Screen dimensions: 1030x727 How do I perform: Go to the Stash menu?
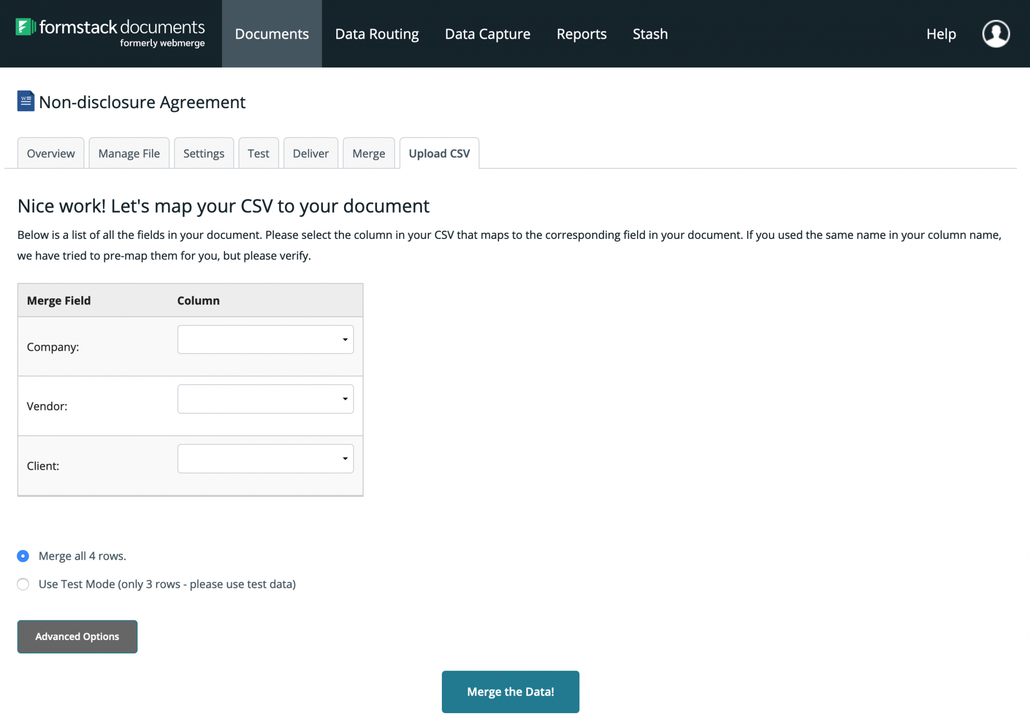650,34
